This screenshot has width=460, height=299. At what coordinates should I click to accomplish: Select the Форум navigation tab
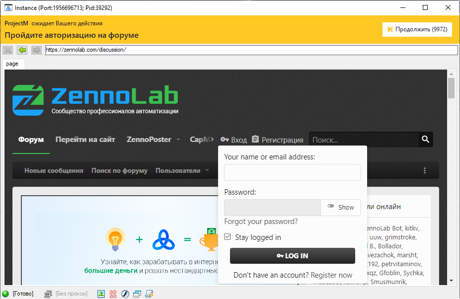click(x=31, y=140)
